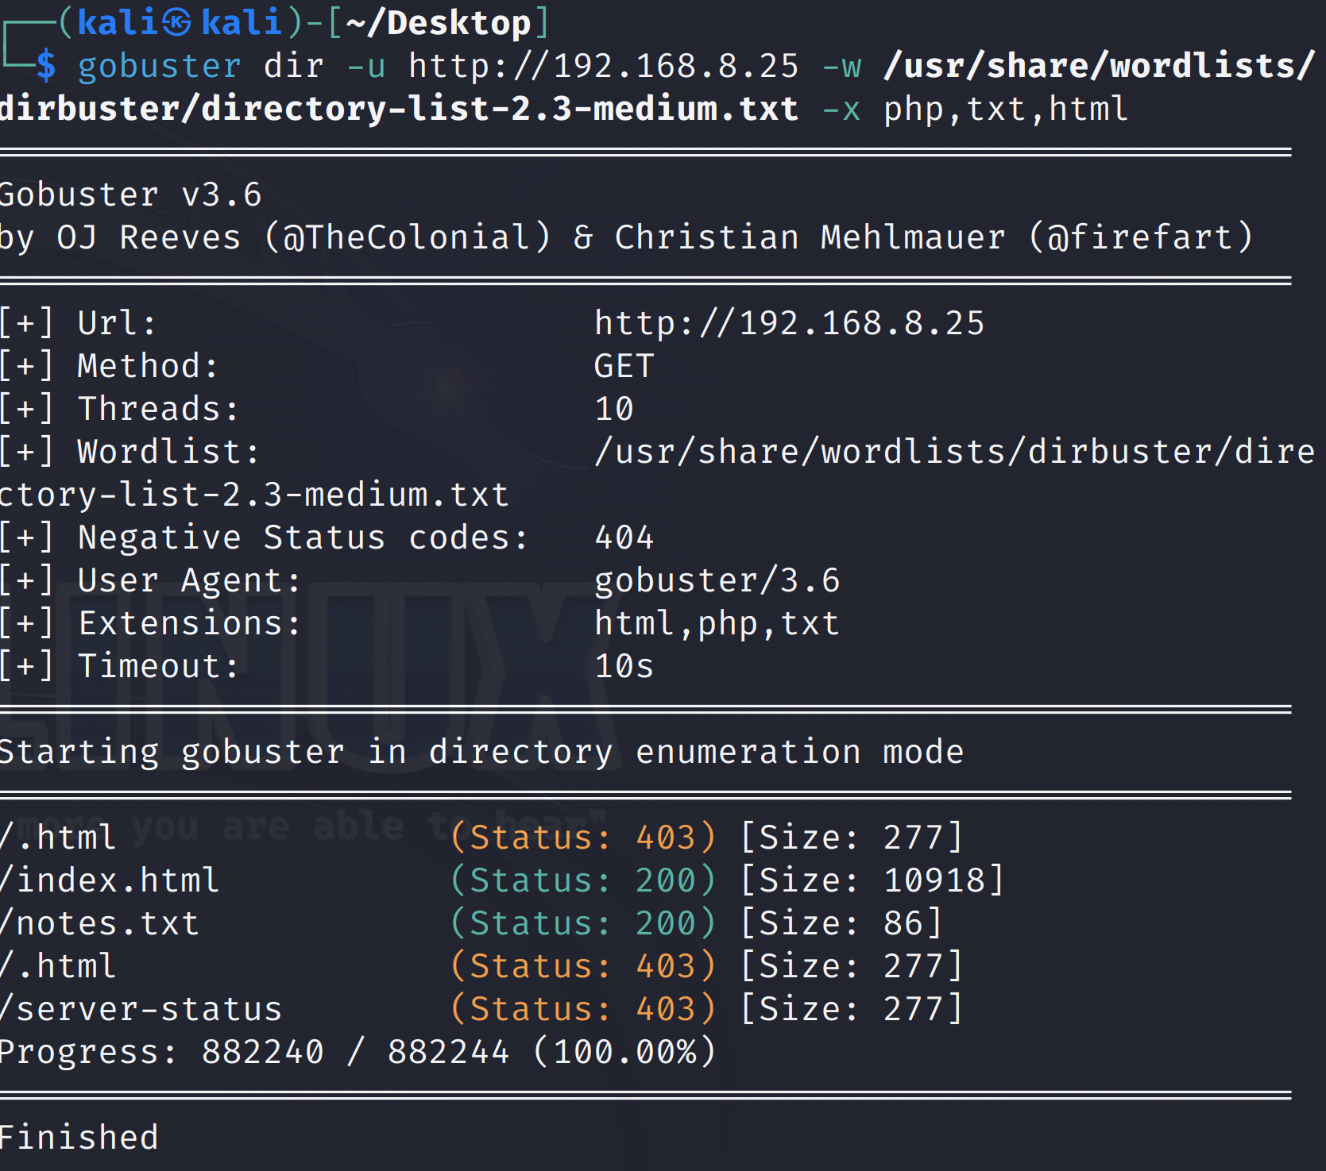The height and width of the screenshot is (1171, 1326).
Task: Click the 'Negative Status codes:' label
Action: (x=303, y=537)
